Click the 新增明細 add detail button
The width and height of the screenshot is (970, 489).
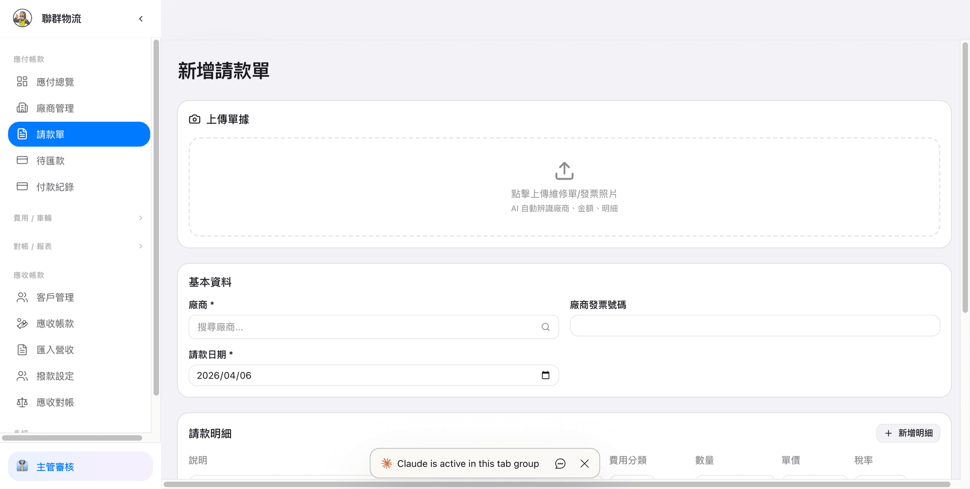click(908, 433)
